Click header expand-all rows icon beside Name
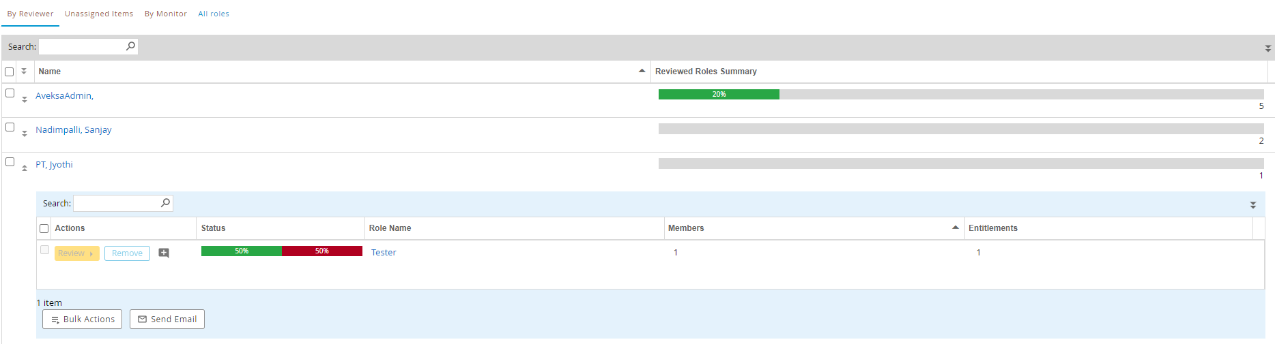Image resolution: width=1275 pixels, height=344 pixels. (x=24, y=71)
